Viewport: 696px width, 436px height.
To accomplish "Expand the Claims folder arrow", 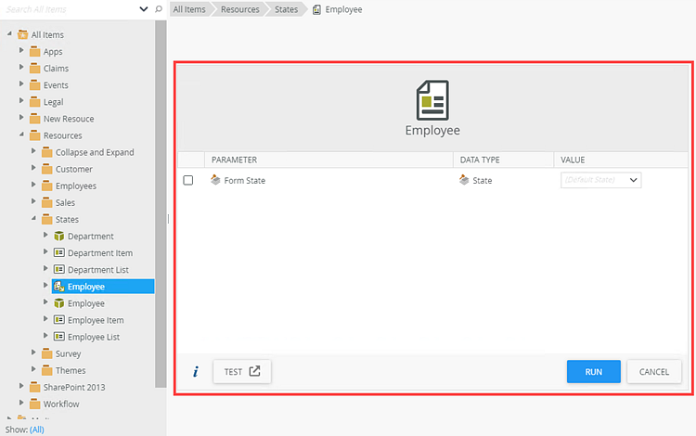I will point(20,68).
